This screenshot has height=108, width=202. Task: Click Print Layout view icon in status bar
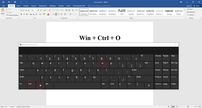point(173,106)
